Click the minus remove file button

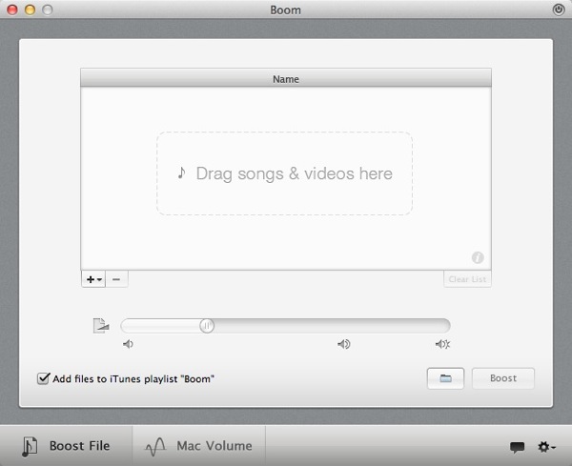coord(116,279)
